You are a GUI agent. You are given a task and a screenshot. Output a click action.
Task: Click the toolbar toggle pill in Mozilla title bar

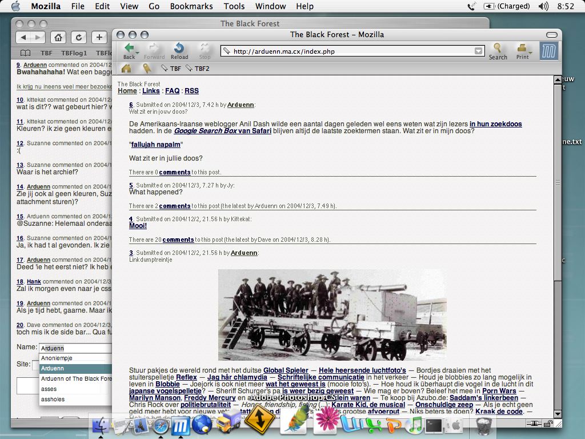551,35
